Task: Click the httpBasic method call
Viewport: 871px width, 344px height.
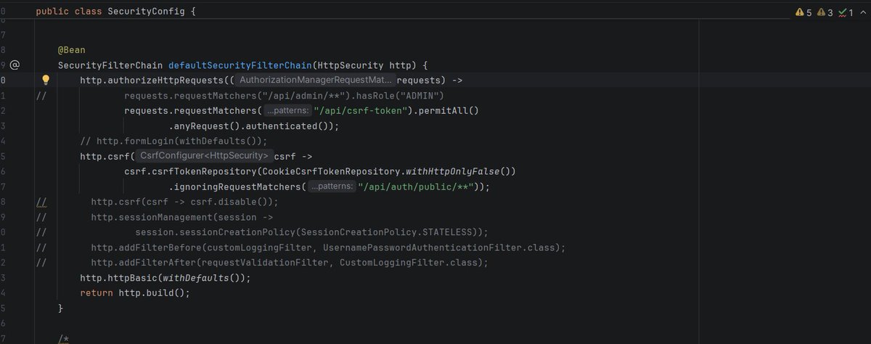Action: pos(133,278)
